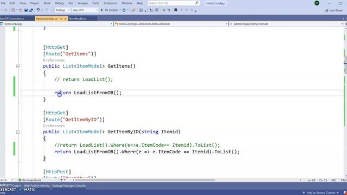Click the Save All toolbar icon
Image resolution: width=347 pixels, height=195 pixels.
31,10
